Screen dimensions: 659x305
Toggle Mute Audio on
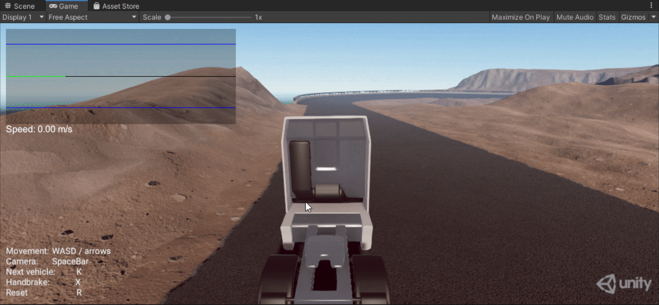coord(575,17)
